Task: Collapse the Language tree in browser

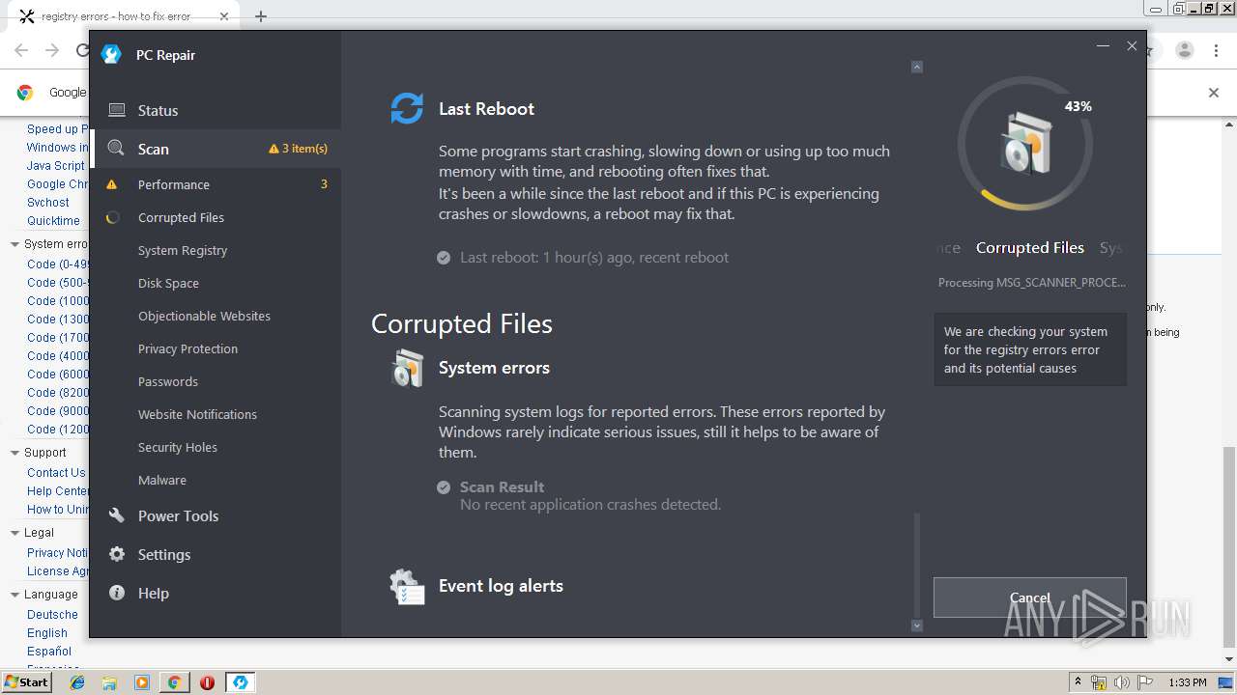Action: coord(14,595)
